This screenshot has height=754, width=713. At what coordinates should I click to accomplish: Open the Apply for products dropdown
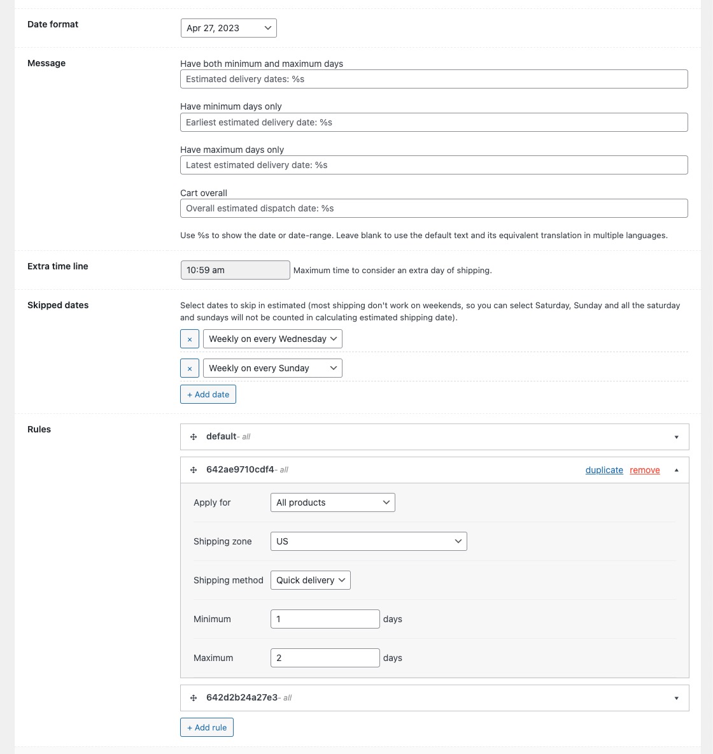332,502
